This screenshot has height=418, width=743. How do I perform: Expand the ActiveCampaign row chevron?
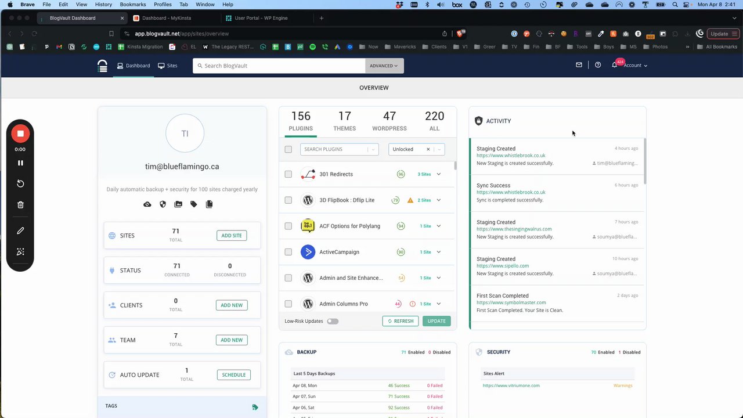point(439,252)
